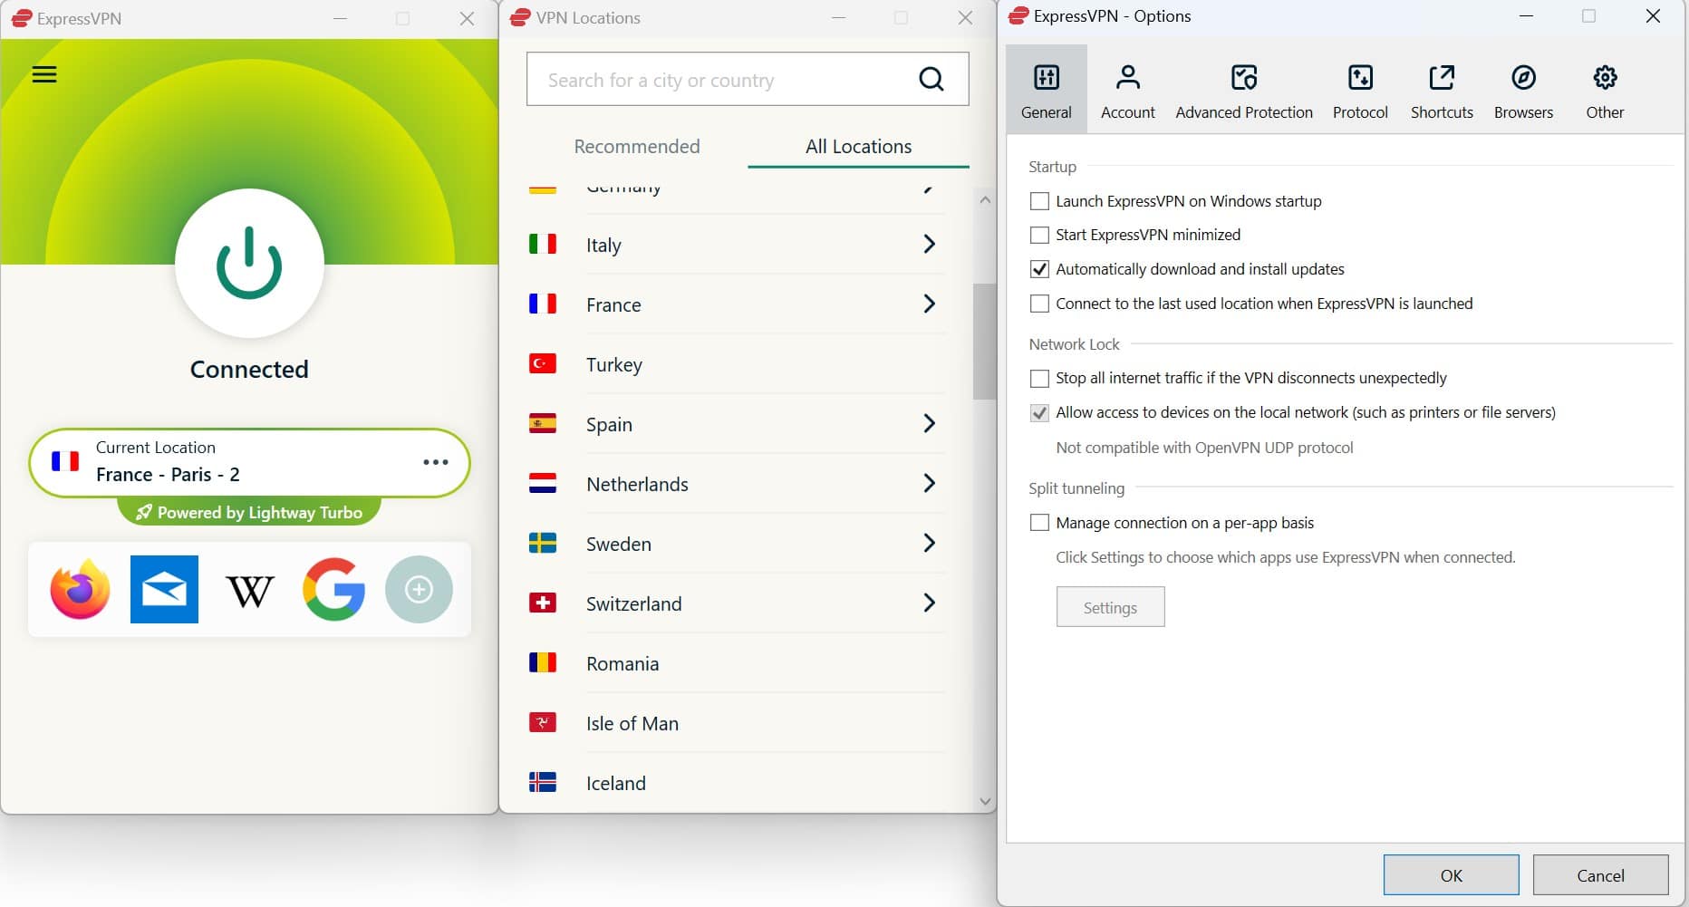Select Turkey in the locations list

pos(737,363)
